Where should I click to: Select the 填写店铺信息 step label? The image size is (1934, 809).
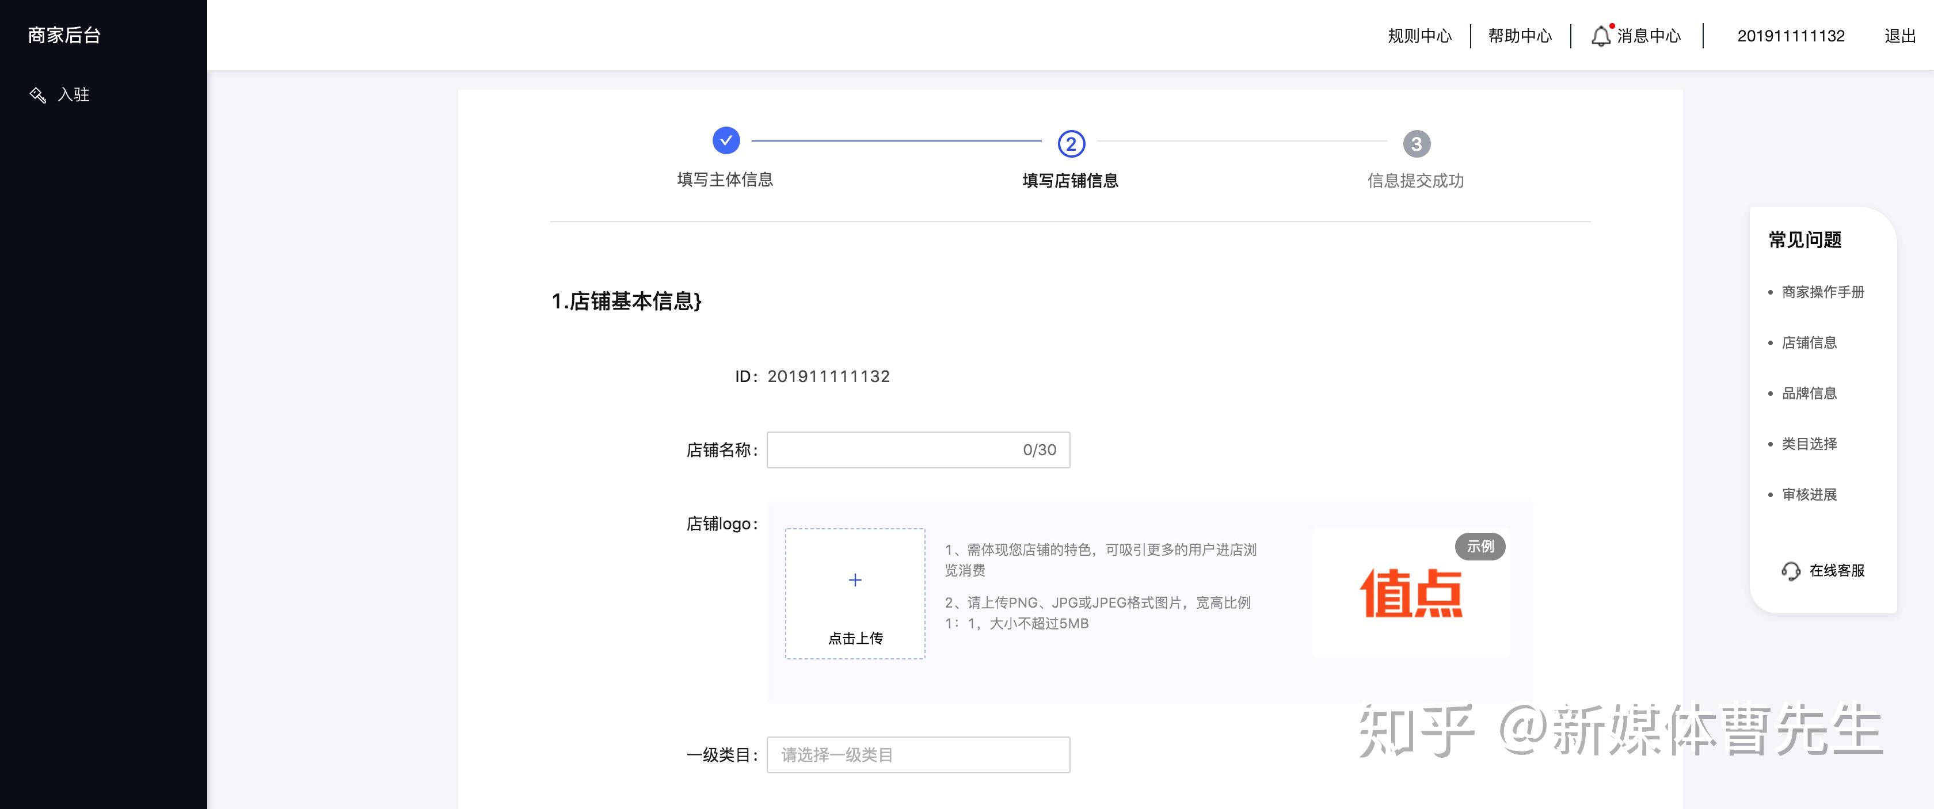(x=1071, y=181)
